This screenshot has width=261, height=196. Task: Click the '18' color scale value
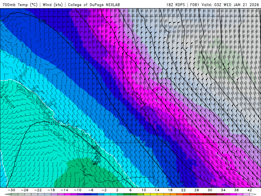170,190
